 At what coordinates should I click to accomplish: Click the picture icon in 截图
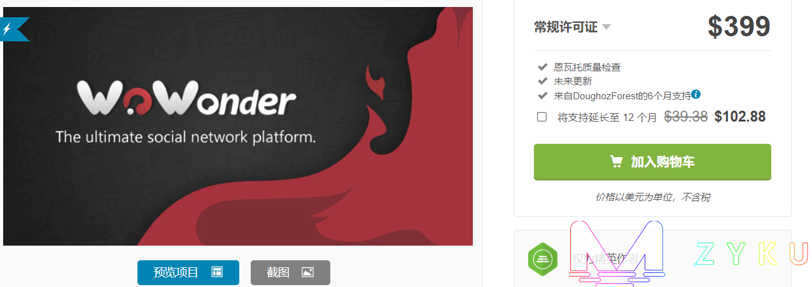pyautogui.click(x=307, y=272)
